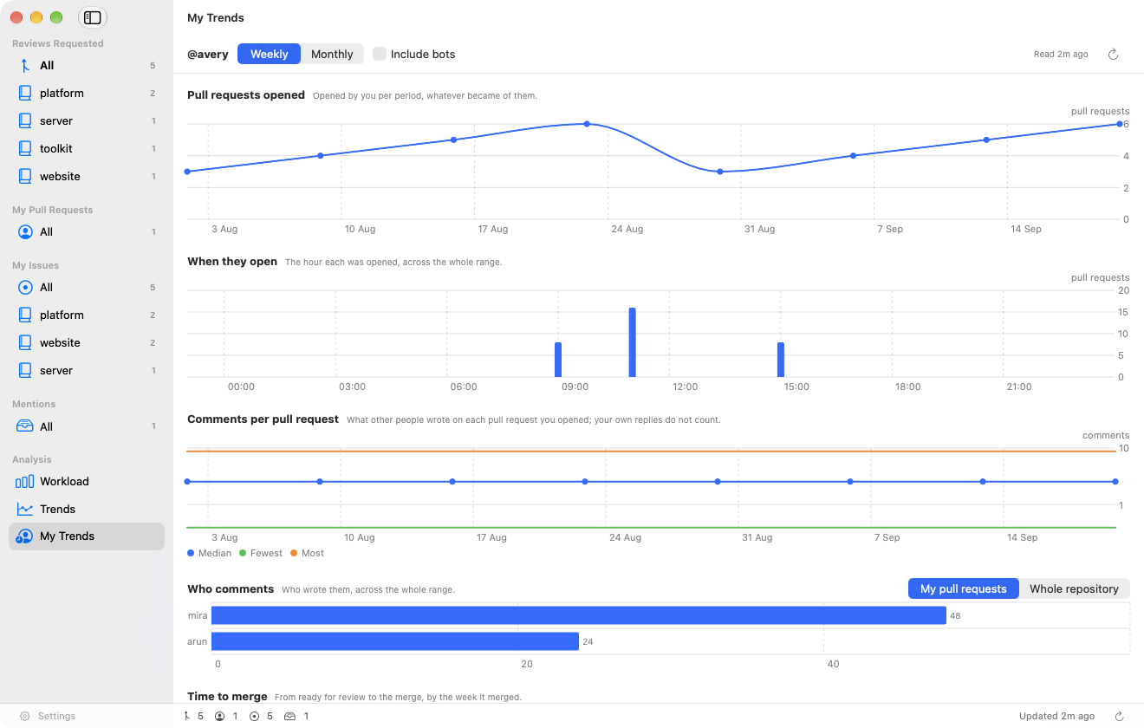Open Mentions All inbox item
The height and width of the screenshot is (728, 1144).
87,426
